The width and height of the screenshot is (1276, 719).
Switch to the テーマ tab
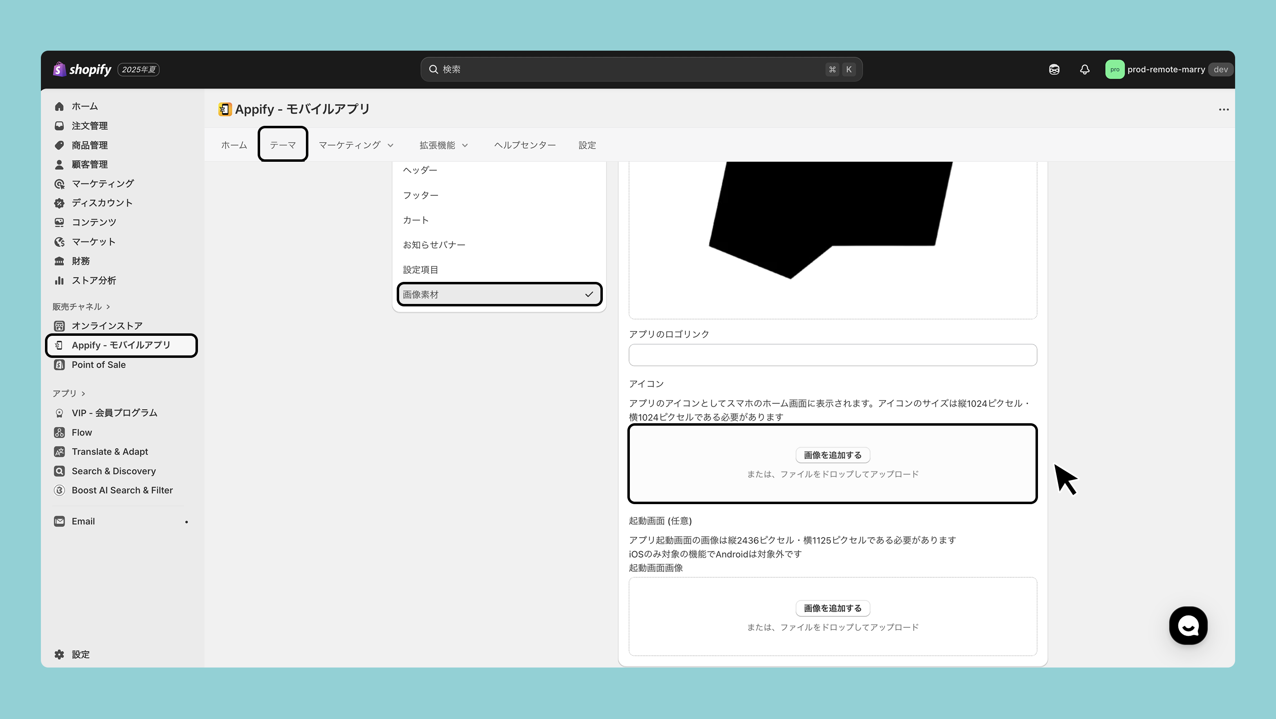click(x=282, y=145)
